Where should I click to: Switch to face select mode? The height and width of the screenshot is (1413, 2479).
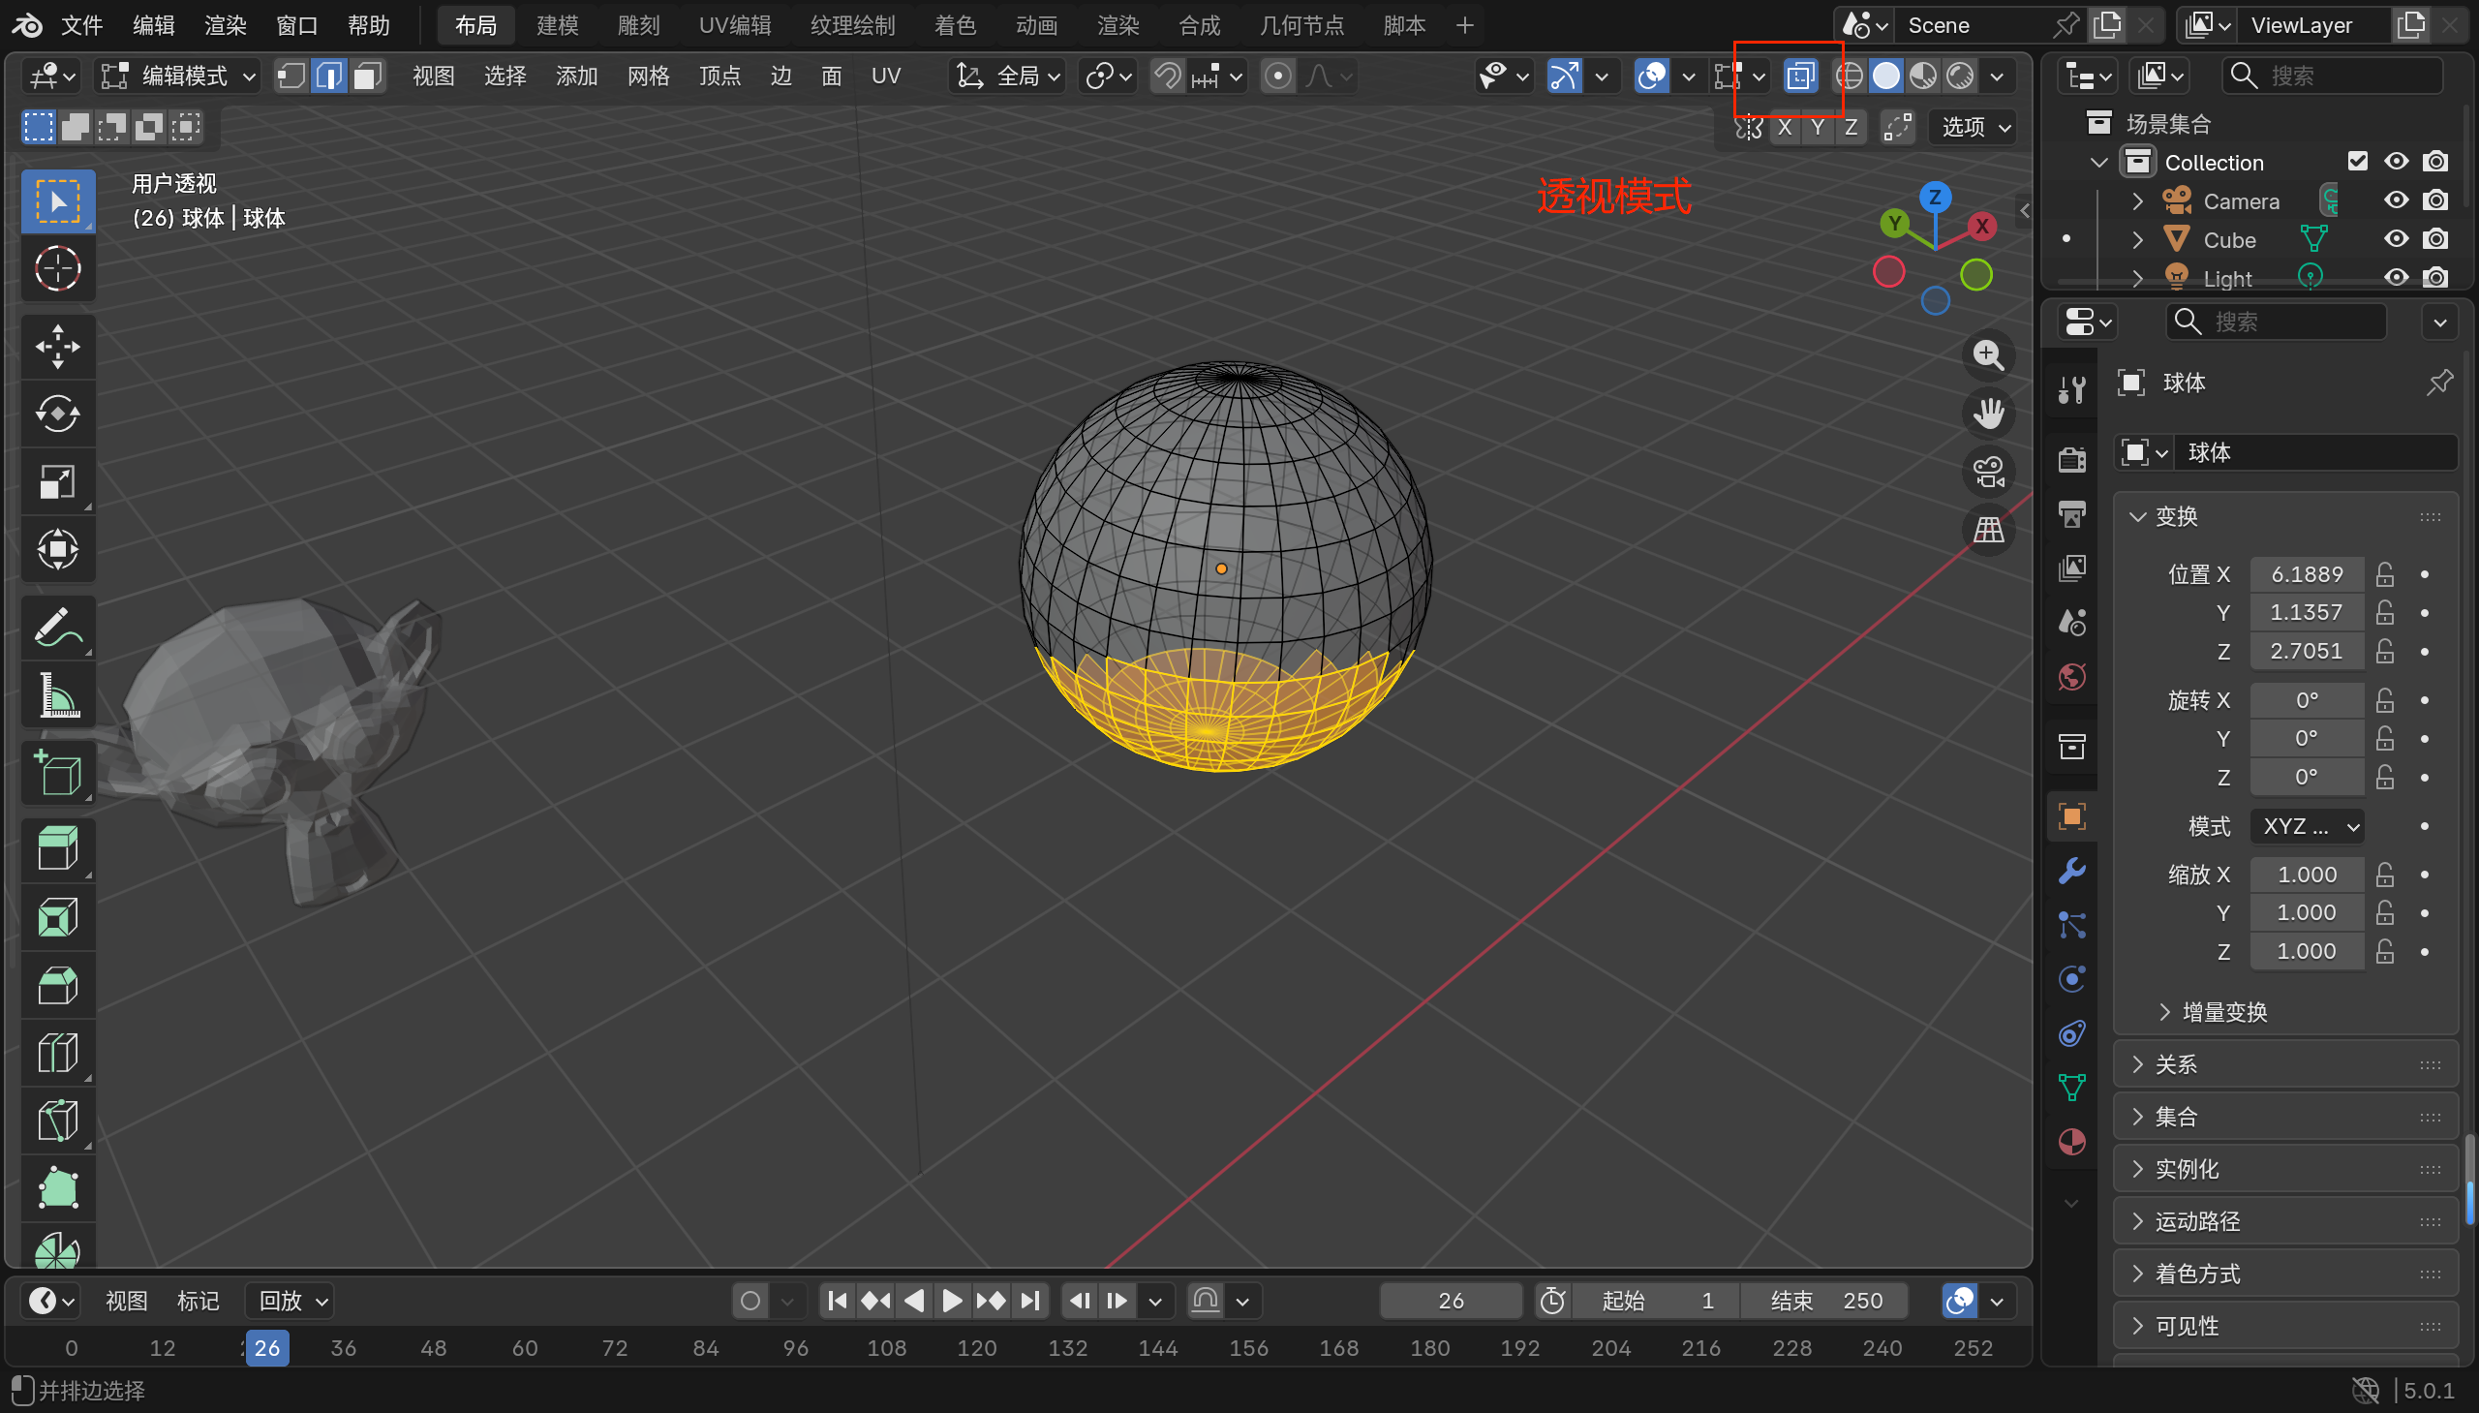367,76
